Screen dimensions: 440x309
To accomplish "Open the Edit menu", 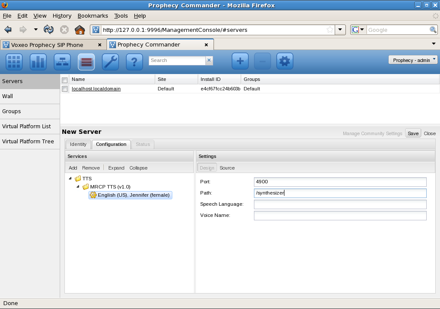I will [22, 16].
